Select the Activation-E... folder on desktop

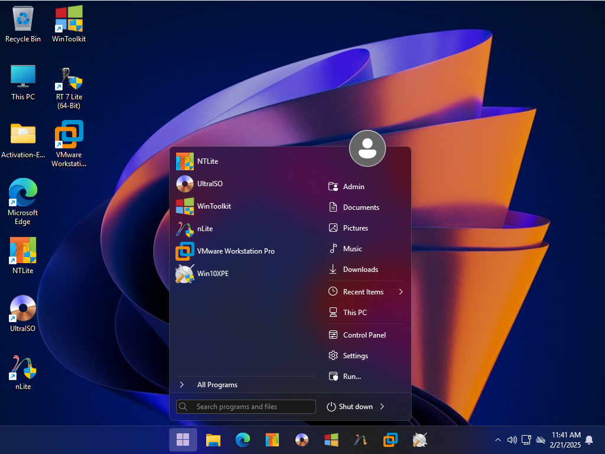(23, 141)
